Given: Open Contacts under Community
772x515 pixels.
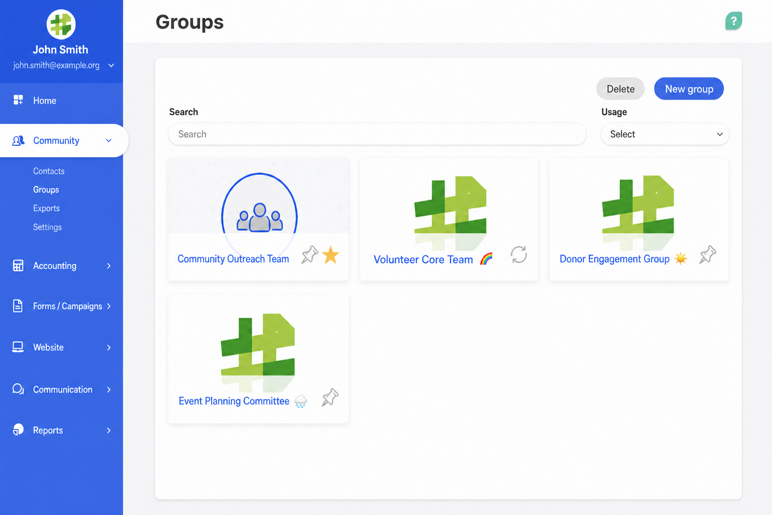Looking at the screenshot, I should pos(49,171).
